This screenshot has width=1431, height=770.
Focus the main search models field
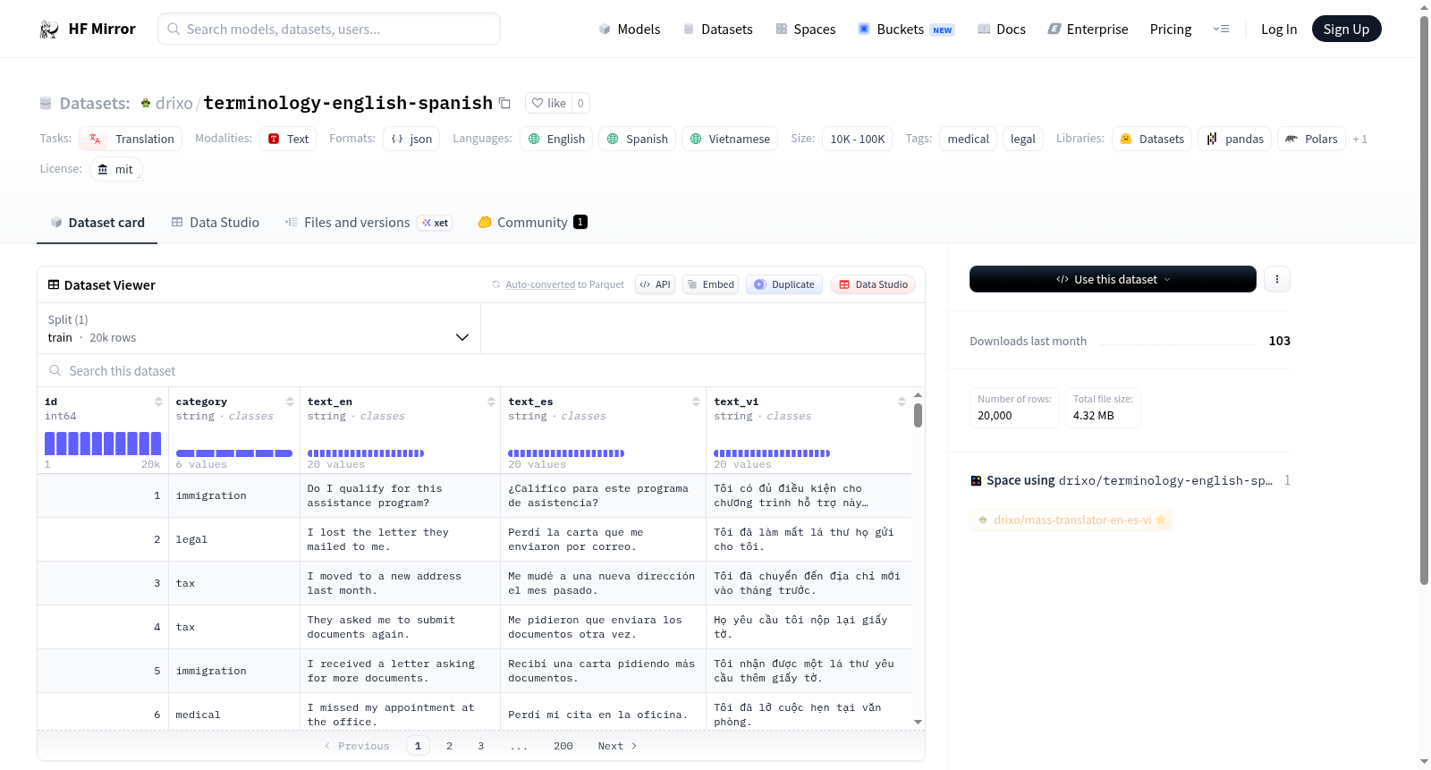329,29
